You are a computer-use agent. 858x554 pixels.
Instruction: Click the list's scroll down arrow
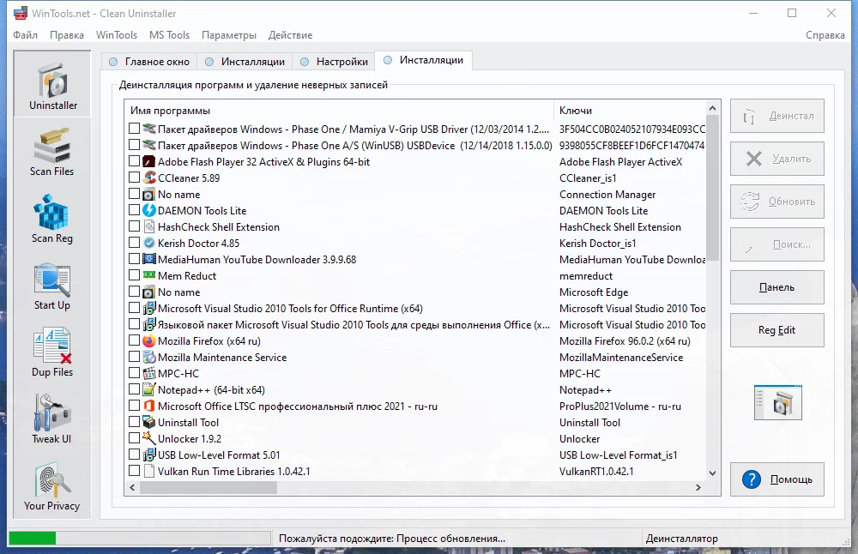click(712, 473)
